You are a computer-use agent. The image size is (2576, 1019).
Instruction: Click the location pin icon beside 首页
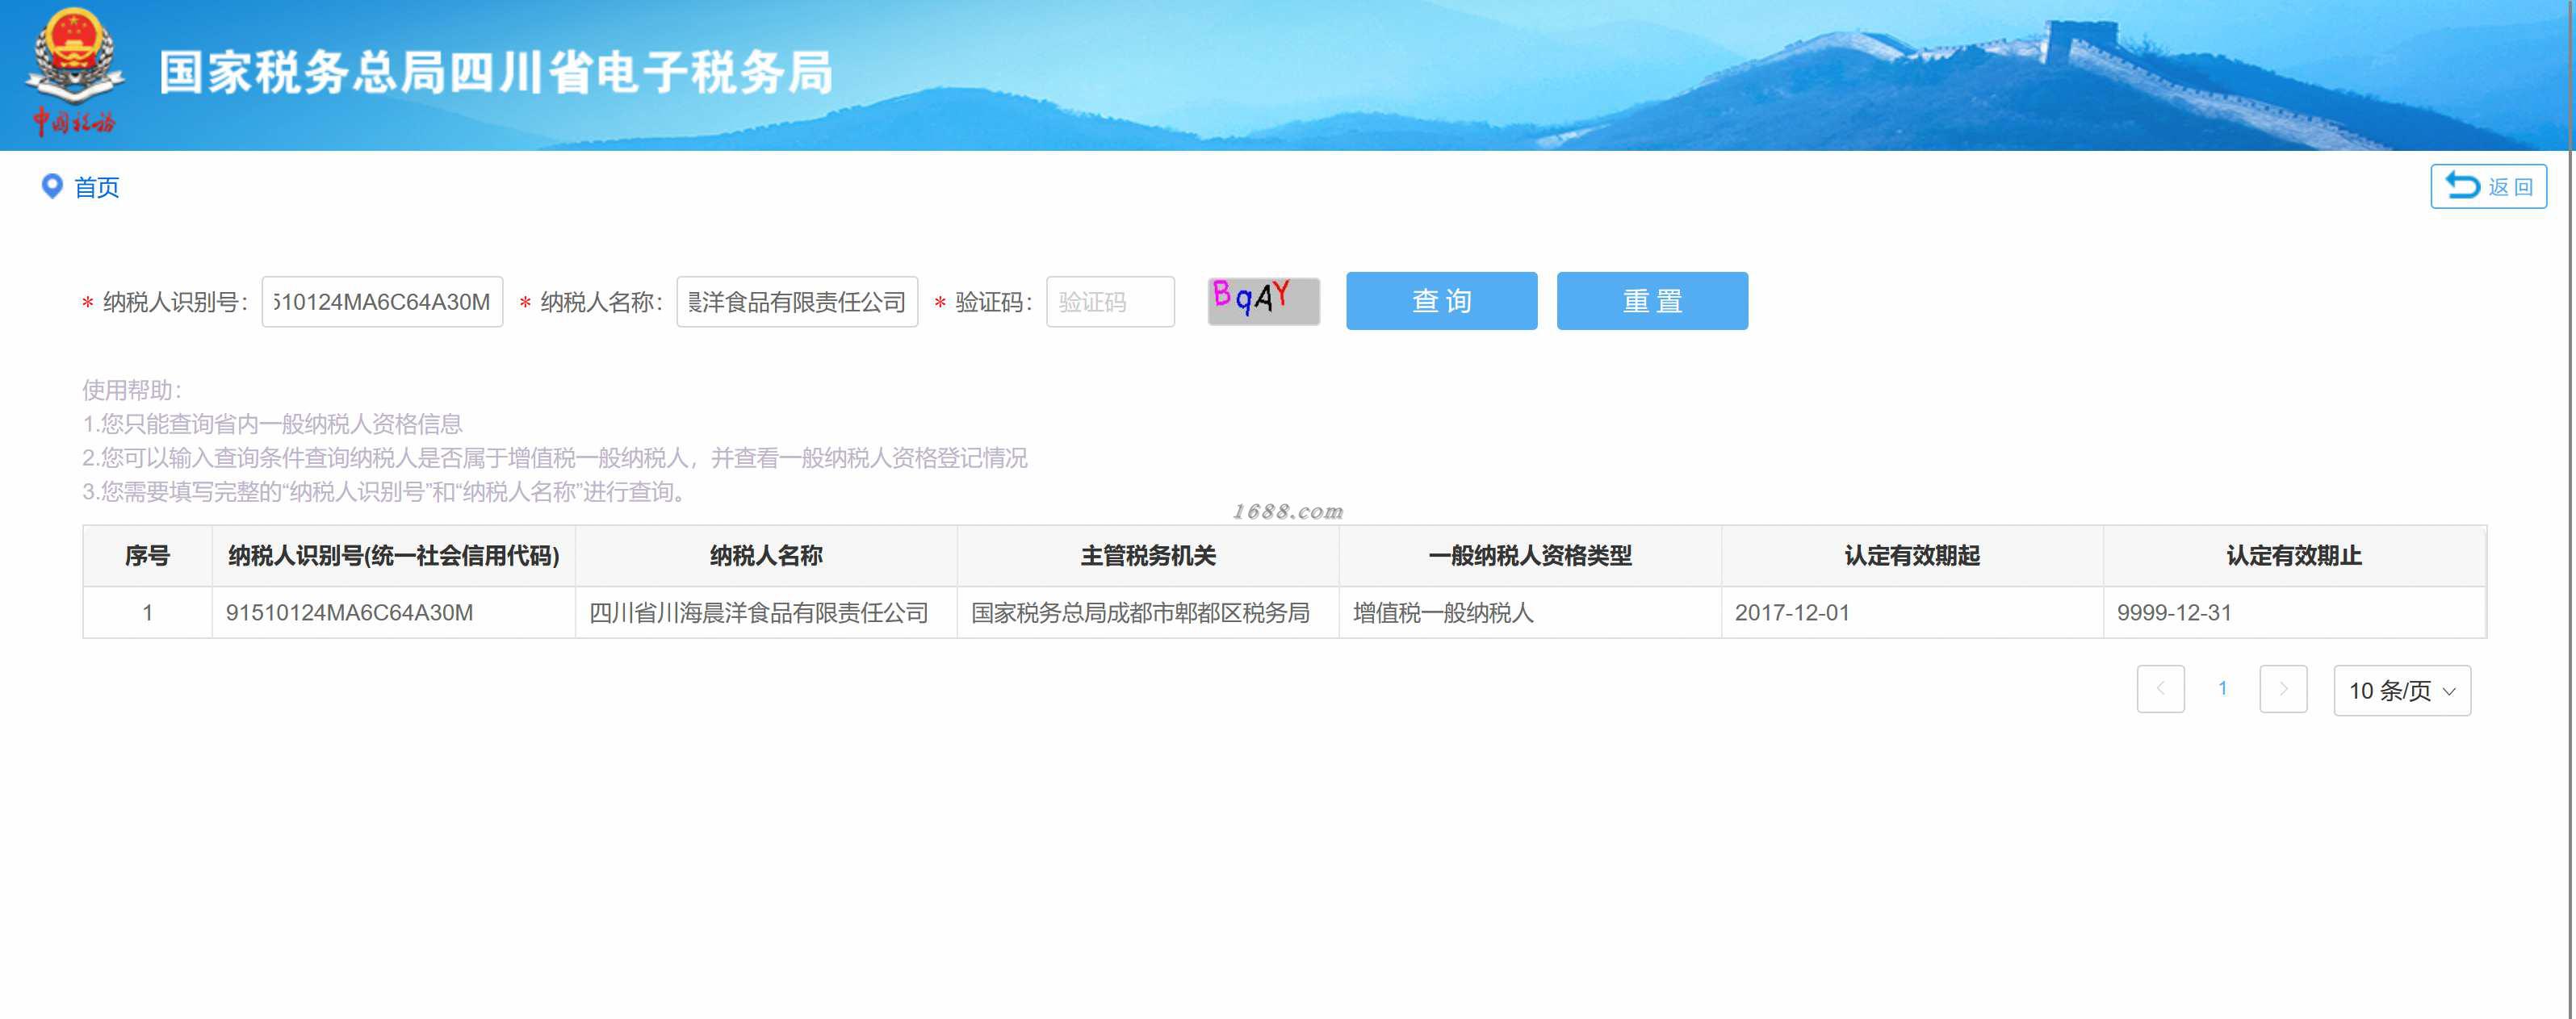[x=51, y=186]
